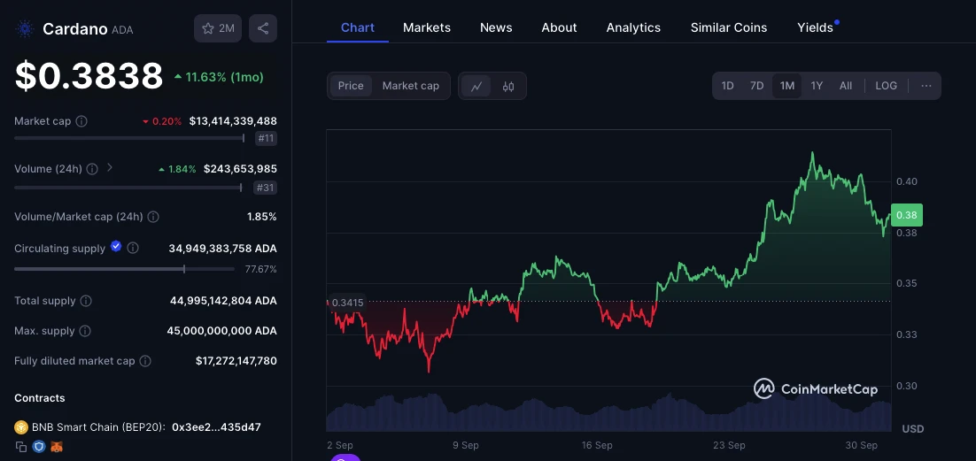Image resolution: width=976 pixels, height=461 pixels.
Task: Click the blue shield contract icon
Action: (39, 447)
